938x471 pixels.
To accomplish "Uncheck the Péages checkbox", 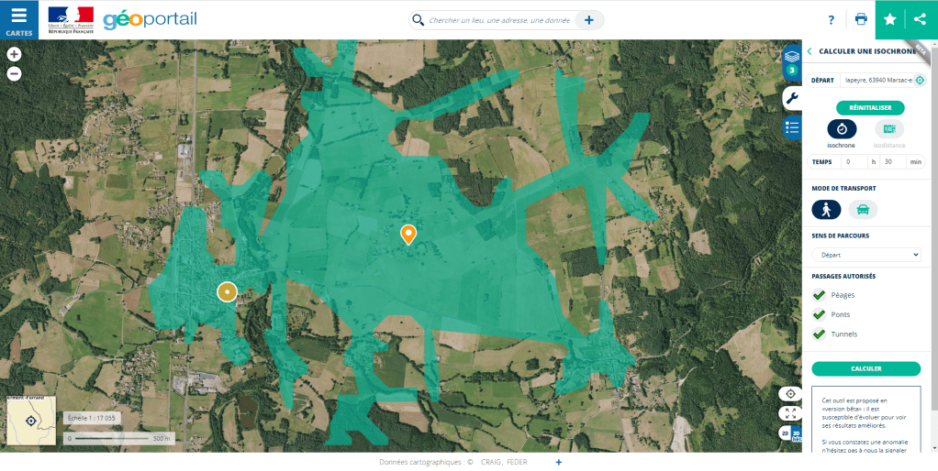I will tap(819, 295).
